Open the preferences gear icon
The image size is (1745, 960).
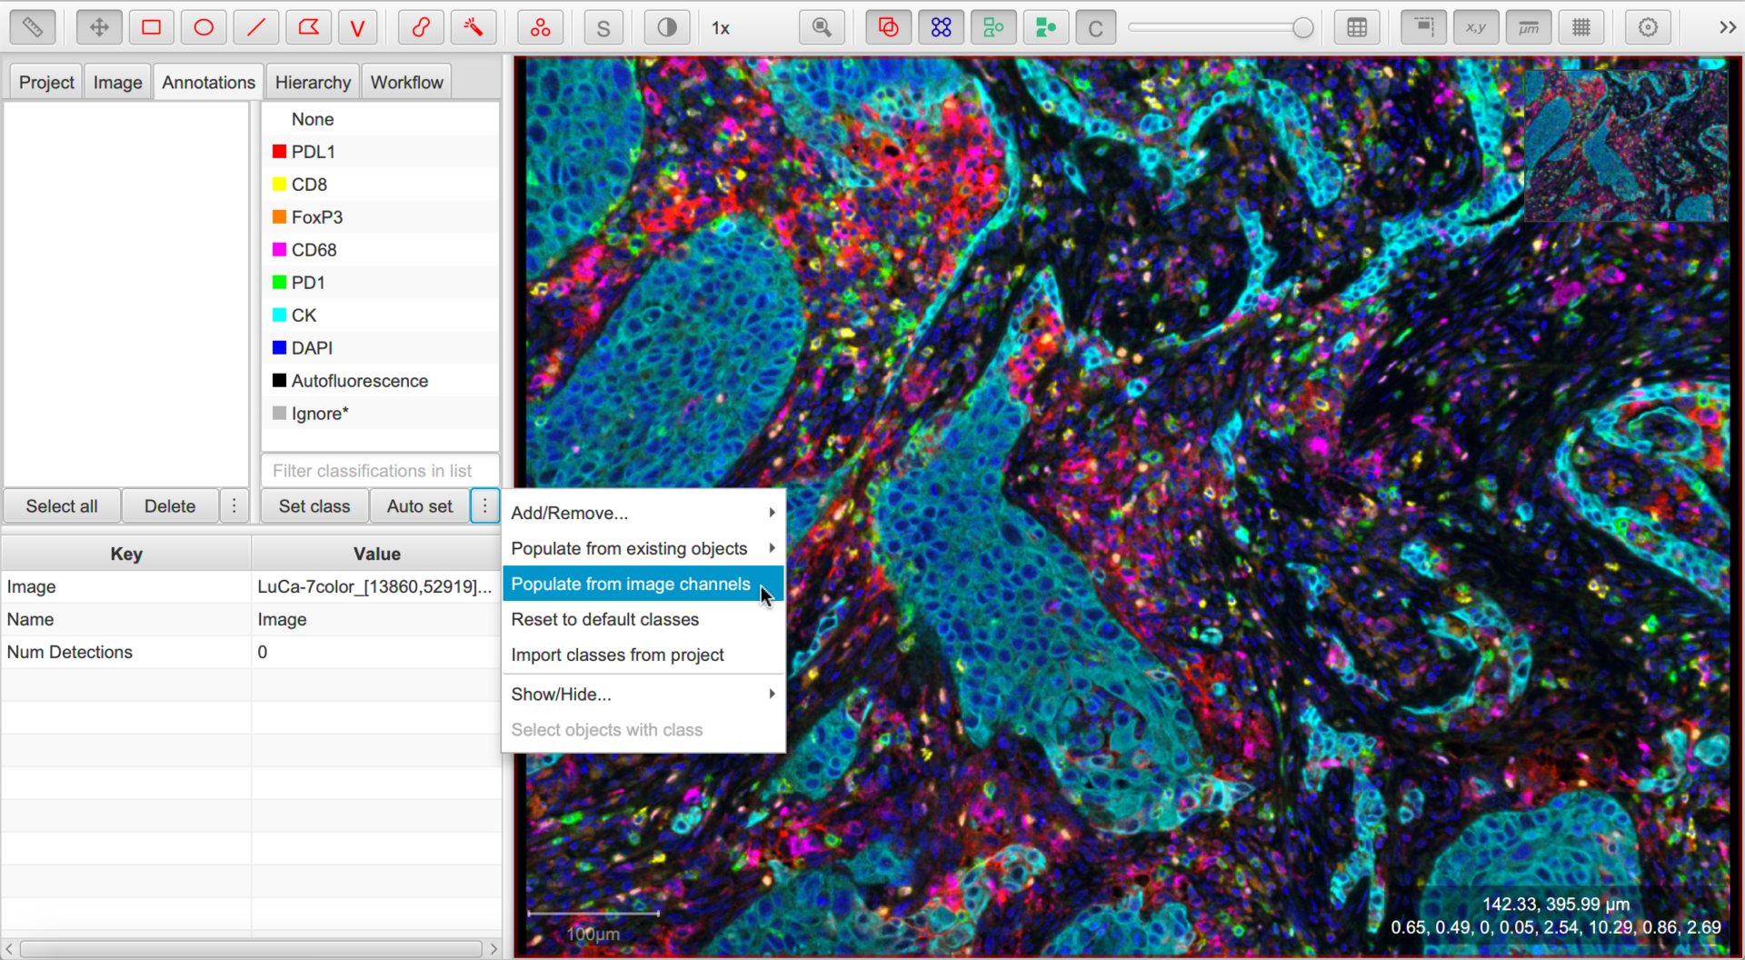point(1648,27)
